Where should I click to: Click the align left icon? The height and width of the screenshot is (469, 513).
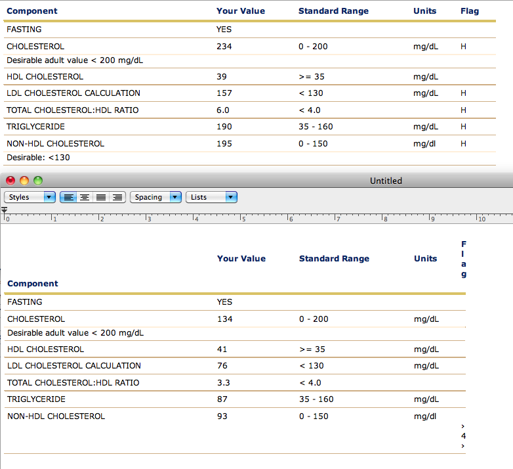coord(68,197)
